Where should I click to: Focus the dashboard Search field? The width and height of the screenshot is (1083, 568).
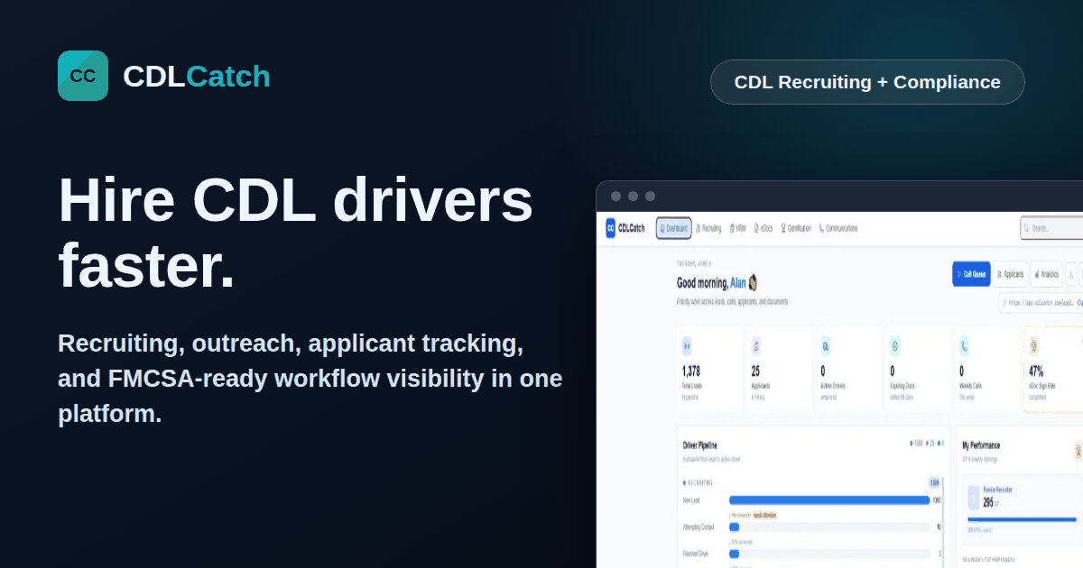1052,228
